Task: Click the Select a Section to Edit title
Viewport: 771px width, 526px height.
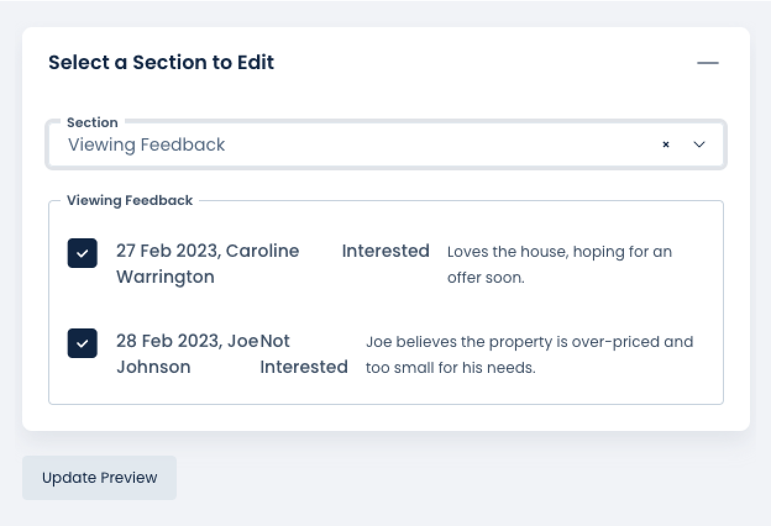Action: pos(161,62)
